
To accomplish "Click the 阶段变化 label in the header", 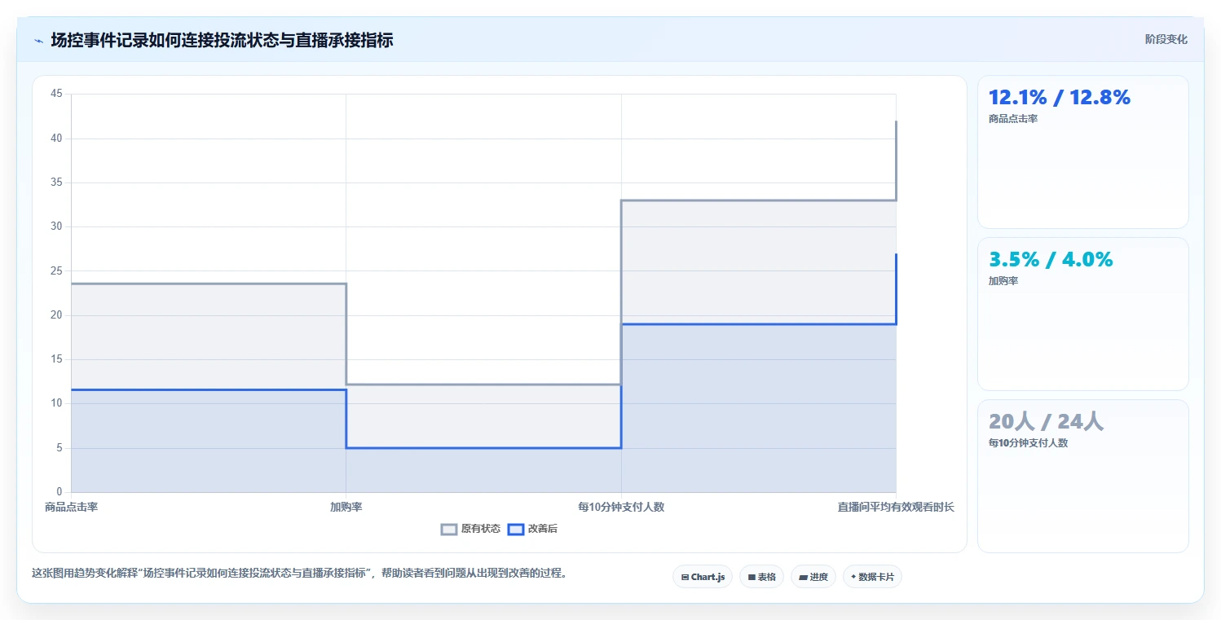I will click(1166, 39).
